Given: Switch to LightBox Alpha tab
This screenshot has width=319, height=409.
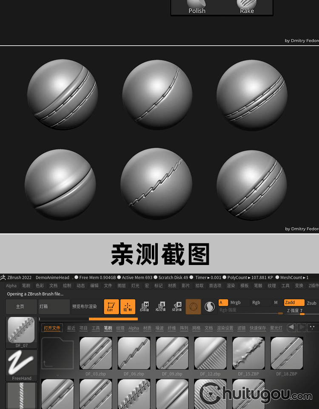Looking at the screenshot, I should (134, 328).
